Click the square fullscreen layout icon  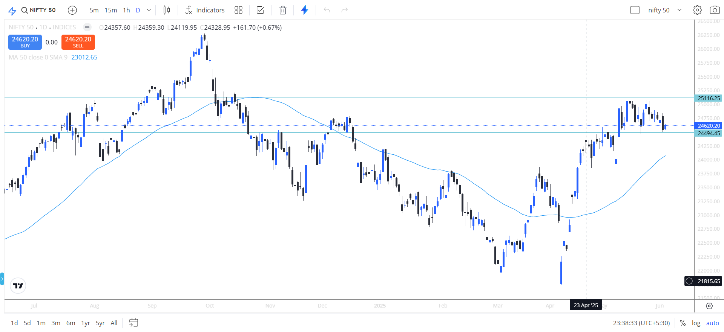pos(635,10)
